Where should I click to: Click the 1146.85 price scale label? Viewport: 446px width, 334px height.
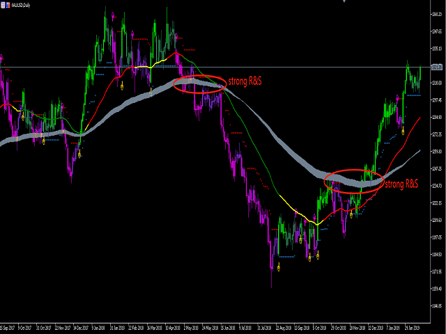click(x=437, y=306)
